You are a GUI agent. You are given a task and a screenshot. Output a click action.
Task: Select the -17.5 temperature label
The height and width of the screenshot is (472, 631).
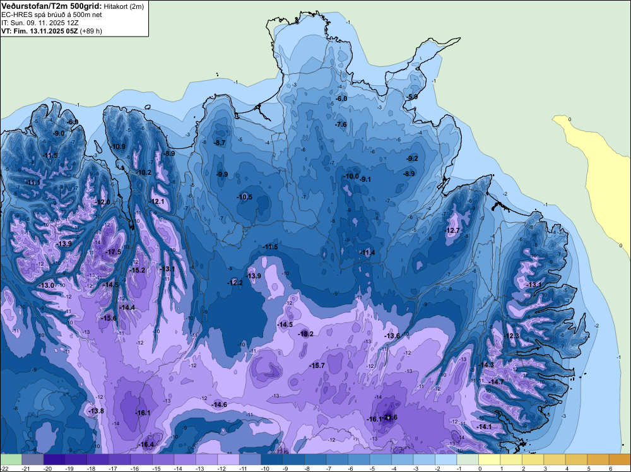pos(113,252)
